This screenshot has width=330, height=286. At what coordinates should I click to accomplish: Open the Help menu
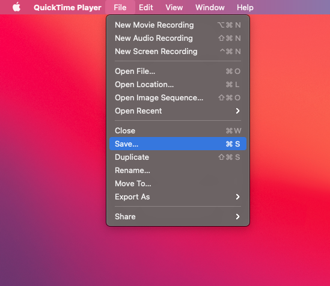(245, 8)
